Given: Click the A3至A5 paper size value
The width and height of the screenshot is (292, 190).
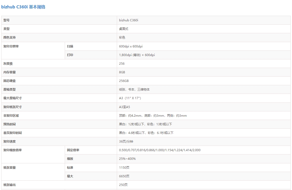Looking at the screenshot, I should click(x=124, y=107).
